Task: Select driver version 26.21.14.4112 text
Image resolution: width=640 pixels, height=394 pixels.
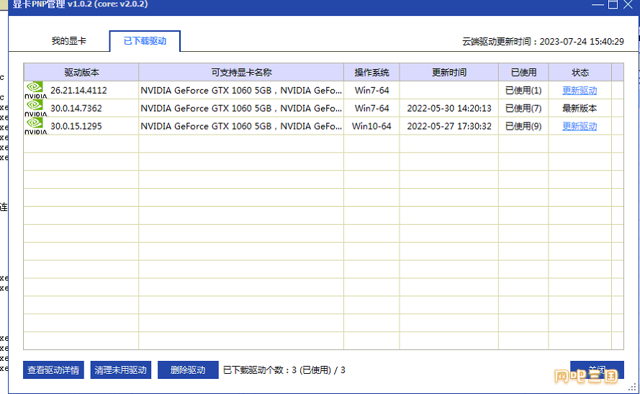Action: tap(78, 90)
